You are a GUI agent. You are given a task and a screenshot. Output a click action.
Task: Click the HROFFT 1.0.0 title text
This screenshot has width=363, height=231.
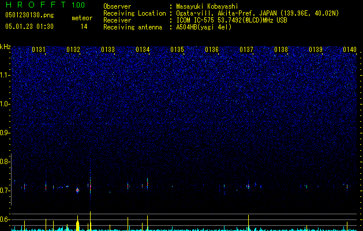point(45,5)
